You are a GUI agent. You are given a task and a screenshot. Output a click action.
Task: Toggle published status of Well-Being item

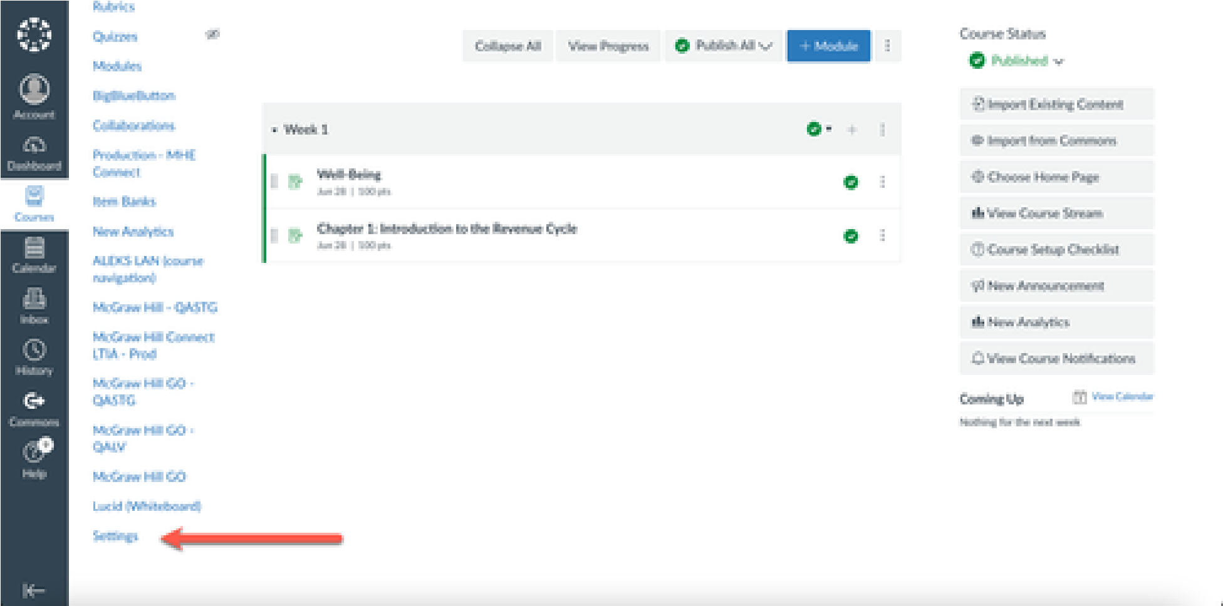[851, 182]
